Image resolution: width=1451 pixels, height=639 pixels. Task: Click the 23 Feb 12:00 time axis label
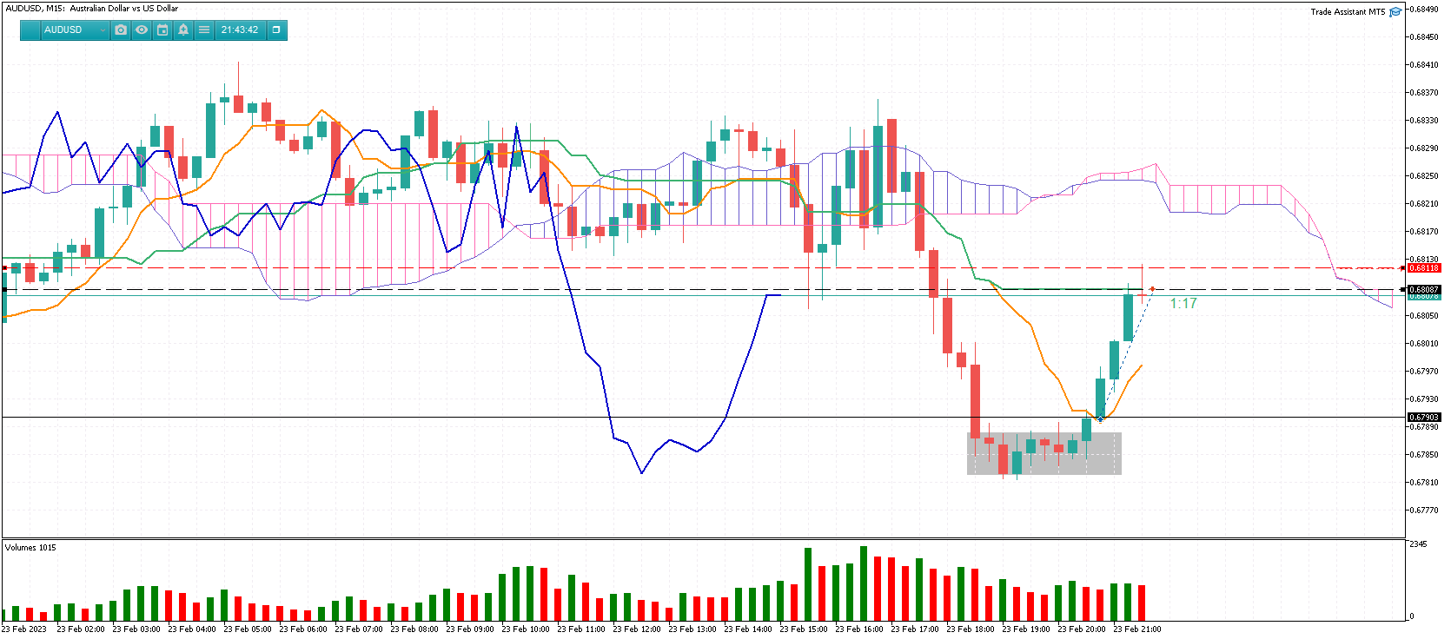pos(637,629)
